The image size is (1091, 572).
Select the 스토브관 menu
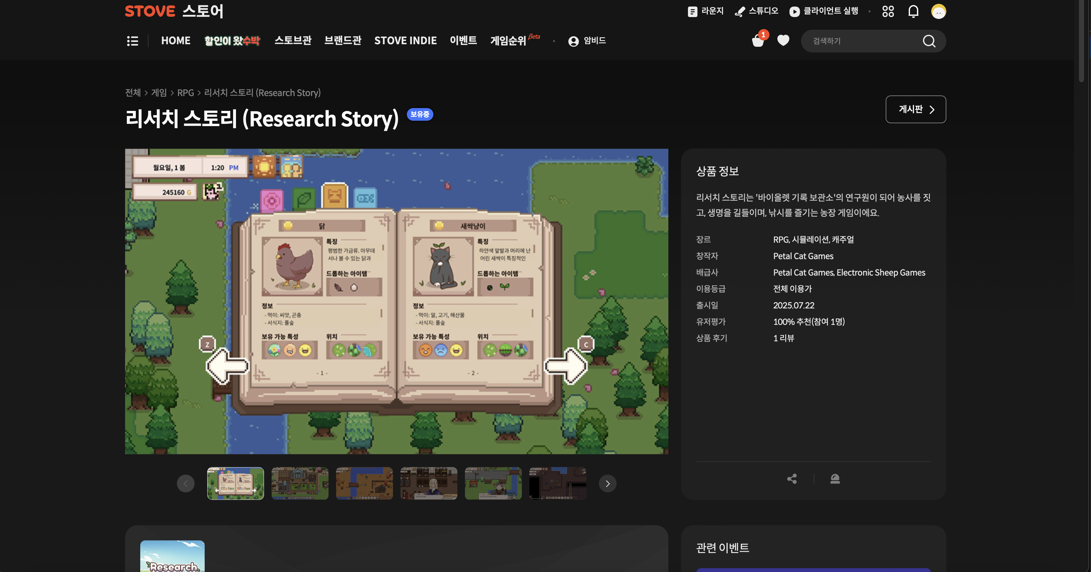pyautogui.click(x=293, y=40)
